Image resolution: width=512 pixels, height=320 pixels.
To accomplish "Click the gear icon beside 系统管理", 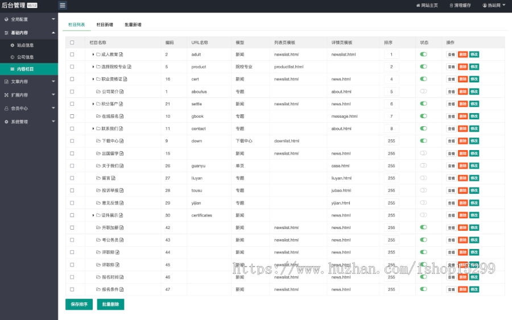I will 6,122.
